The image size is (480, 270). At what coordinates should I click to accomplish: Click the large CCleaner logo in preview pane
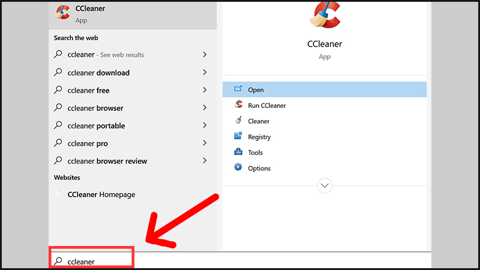325,15
